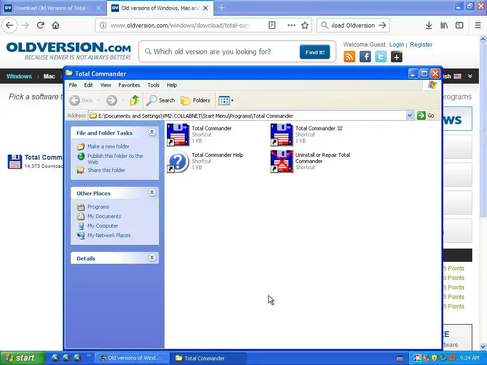Click the Twitter icon on OldVersion
Viewport: 487px width, 365px height.
[x=381, y=57]
